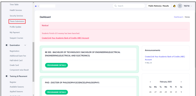Click the Examination book icon

(7, 45)
